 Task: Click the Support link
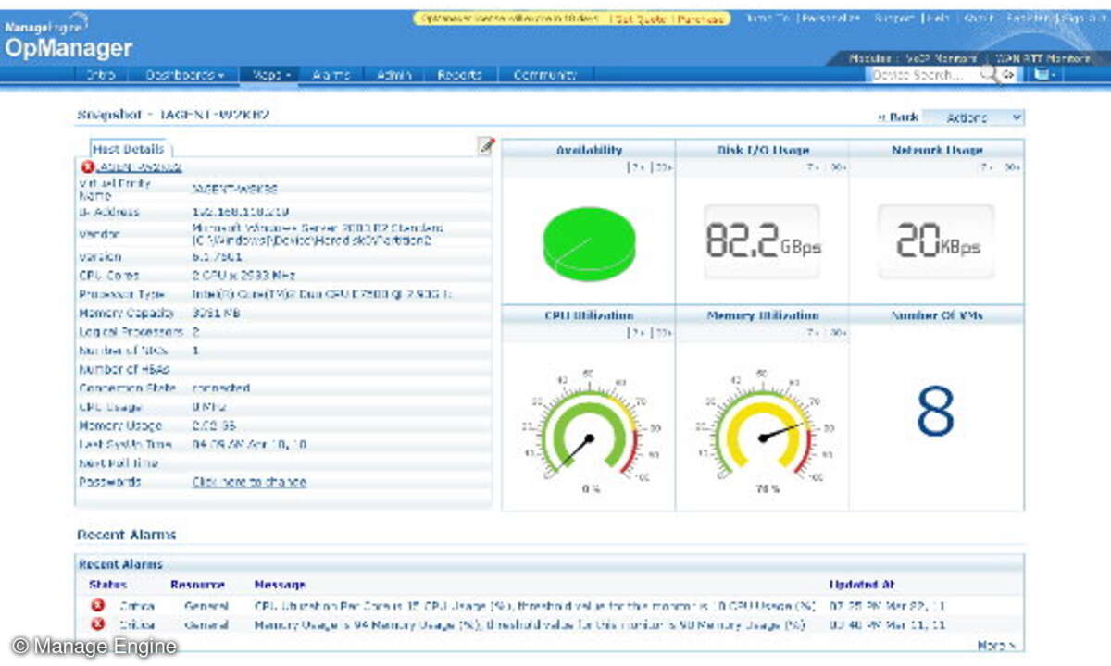[x=893, y=18]
